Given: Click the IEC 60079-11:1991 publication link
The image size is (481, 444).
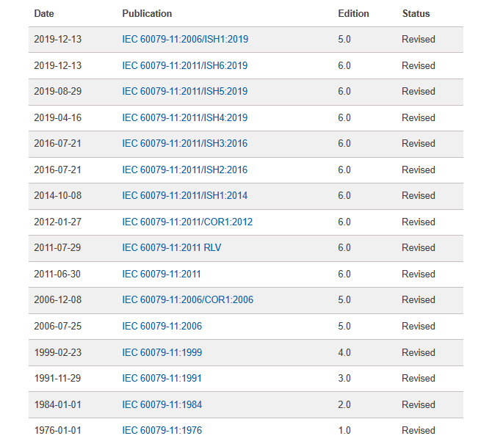Looking at the screenshot, I should coord(162,379).
